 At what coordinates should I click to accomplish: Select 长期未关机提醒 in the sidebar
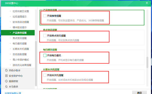(21, 49)
